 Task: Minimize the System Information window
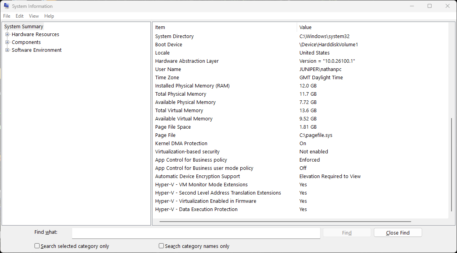[412, 6]
